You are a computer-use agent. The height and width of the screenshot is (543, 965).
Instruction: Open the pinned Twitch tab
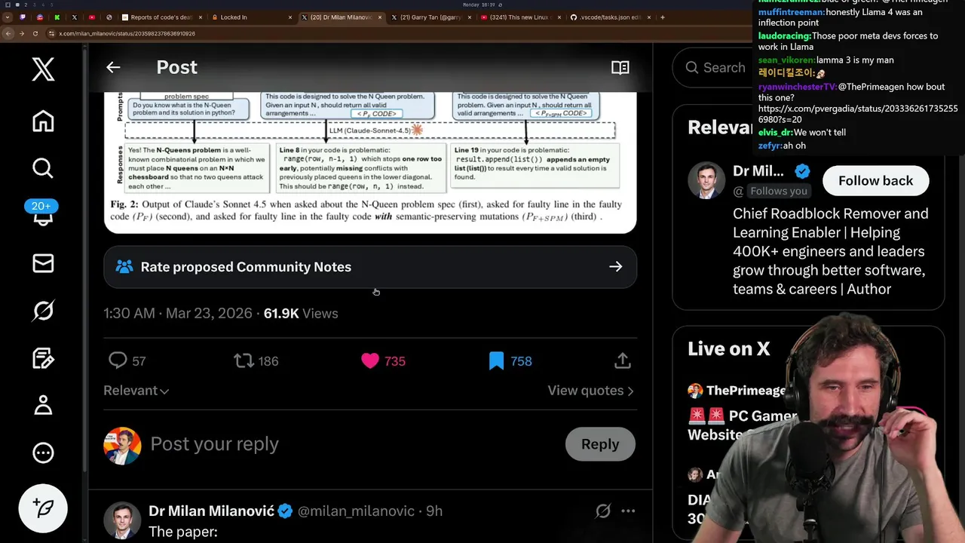coord(23,17)
